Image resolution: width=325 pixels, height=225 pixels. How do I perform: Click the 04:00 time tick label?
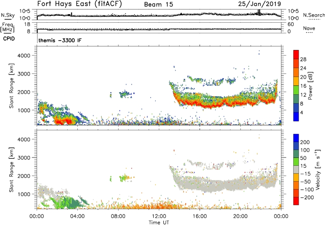[77, 216]
